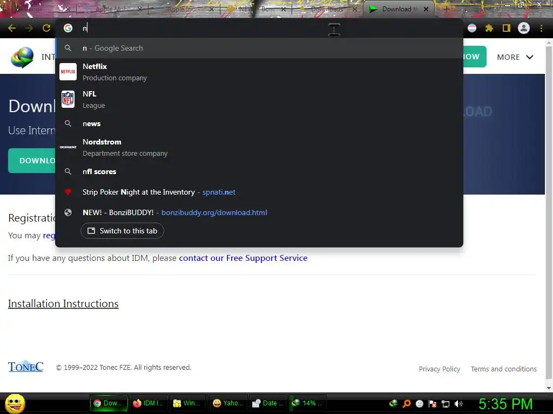Close the active Download tab
The image size is (553, 414).
coord(426,9)
